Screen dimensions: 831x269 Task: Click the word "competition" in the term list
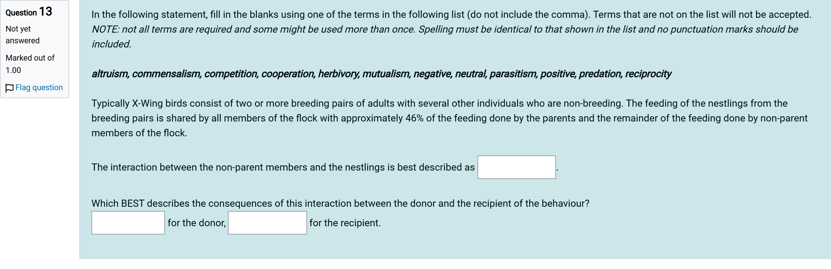[231, 74]
